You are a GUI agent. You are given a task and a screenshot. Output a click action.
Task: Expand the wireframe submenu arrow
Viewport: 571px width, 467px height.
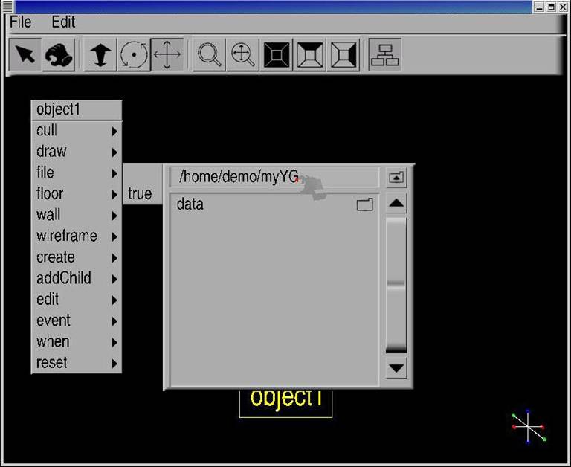pyautogui.click(x=114, y=236)
